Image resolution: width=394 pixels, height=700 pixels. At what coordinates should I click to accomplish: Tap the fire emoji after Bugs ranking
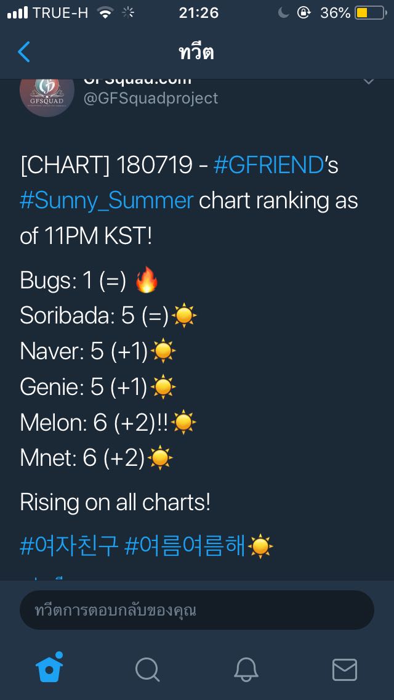point(147,280)
